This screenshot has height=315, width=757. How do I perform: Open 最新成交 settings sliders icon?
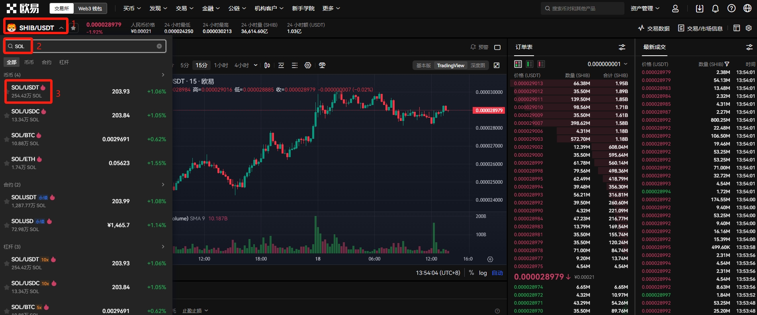point(749,47)
